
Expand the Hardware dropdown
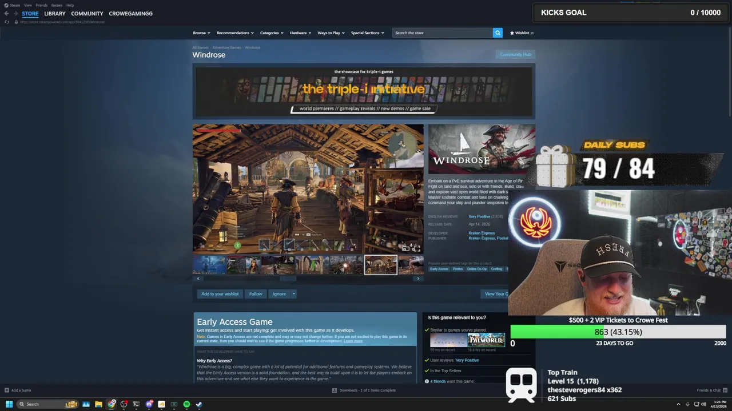tap(300, 33)
